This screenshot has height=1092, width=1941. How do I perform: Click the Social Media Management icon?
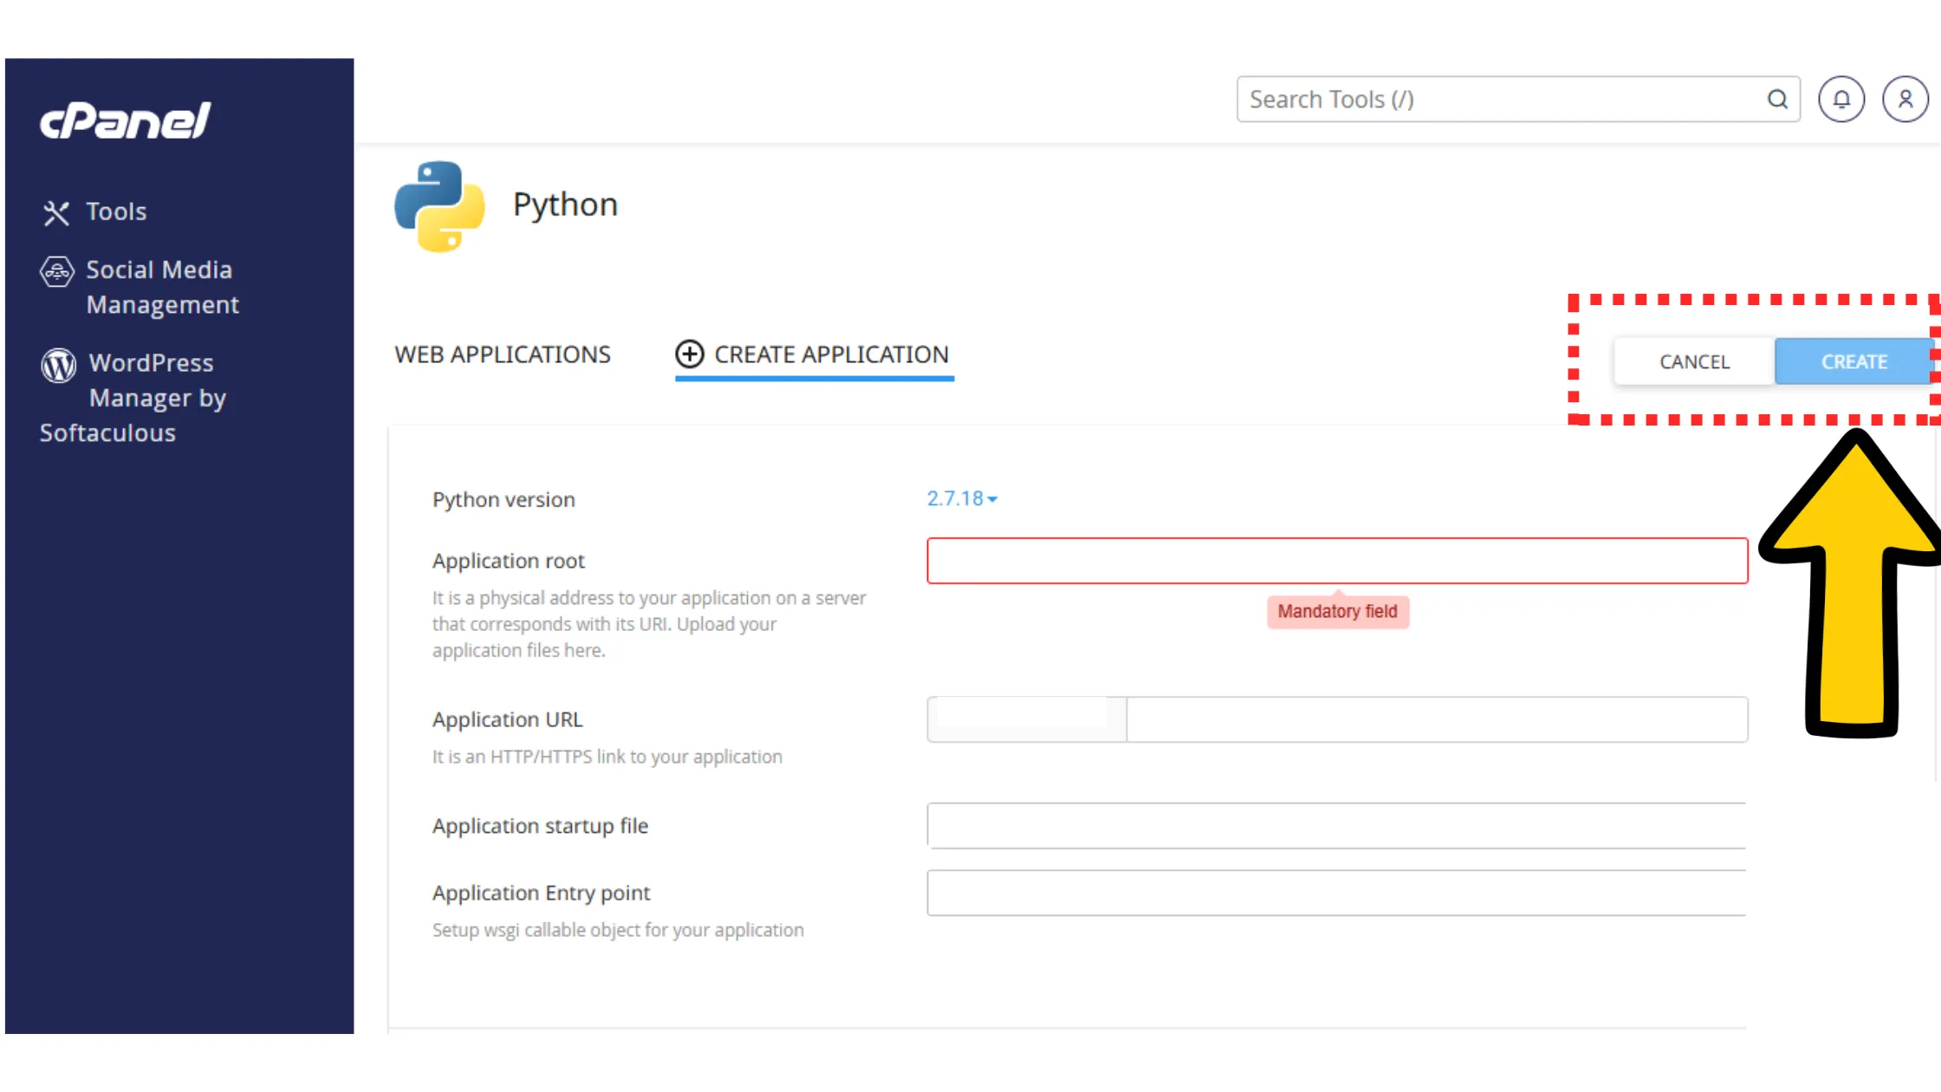pyautogui.click(x=57, y=271)
